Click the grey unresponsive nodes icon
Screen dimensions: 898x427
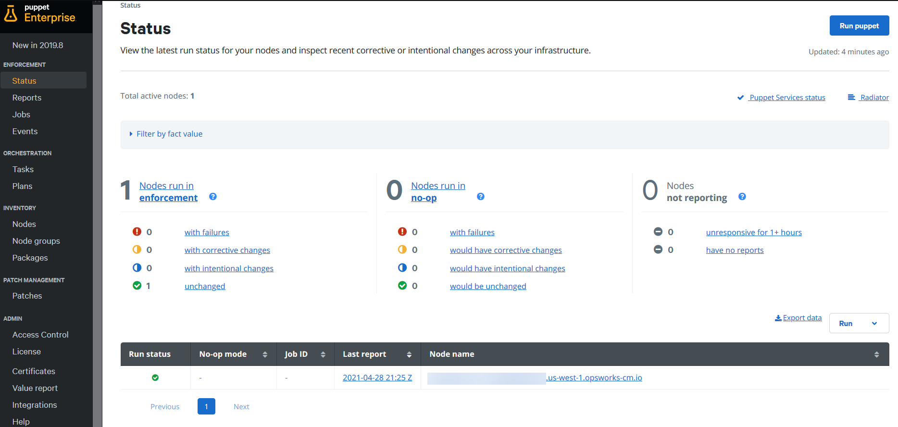coord(658,232)
